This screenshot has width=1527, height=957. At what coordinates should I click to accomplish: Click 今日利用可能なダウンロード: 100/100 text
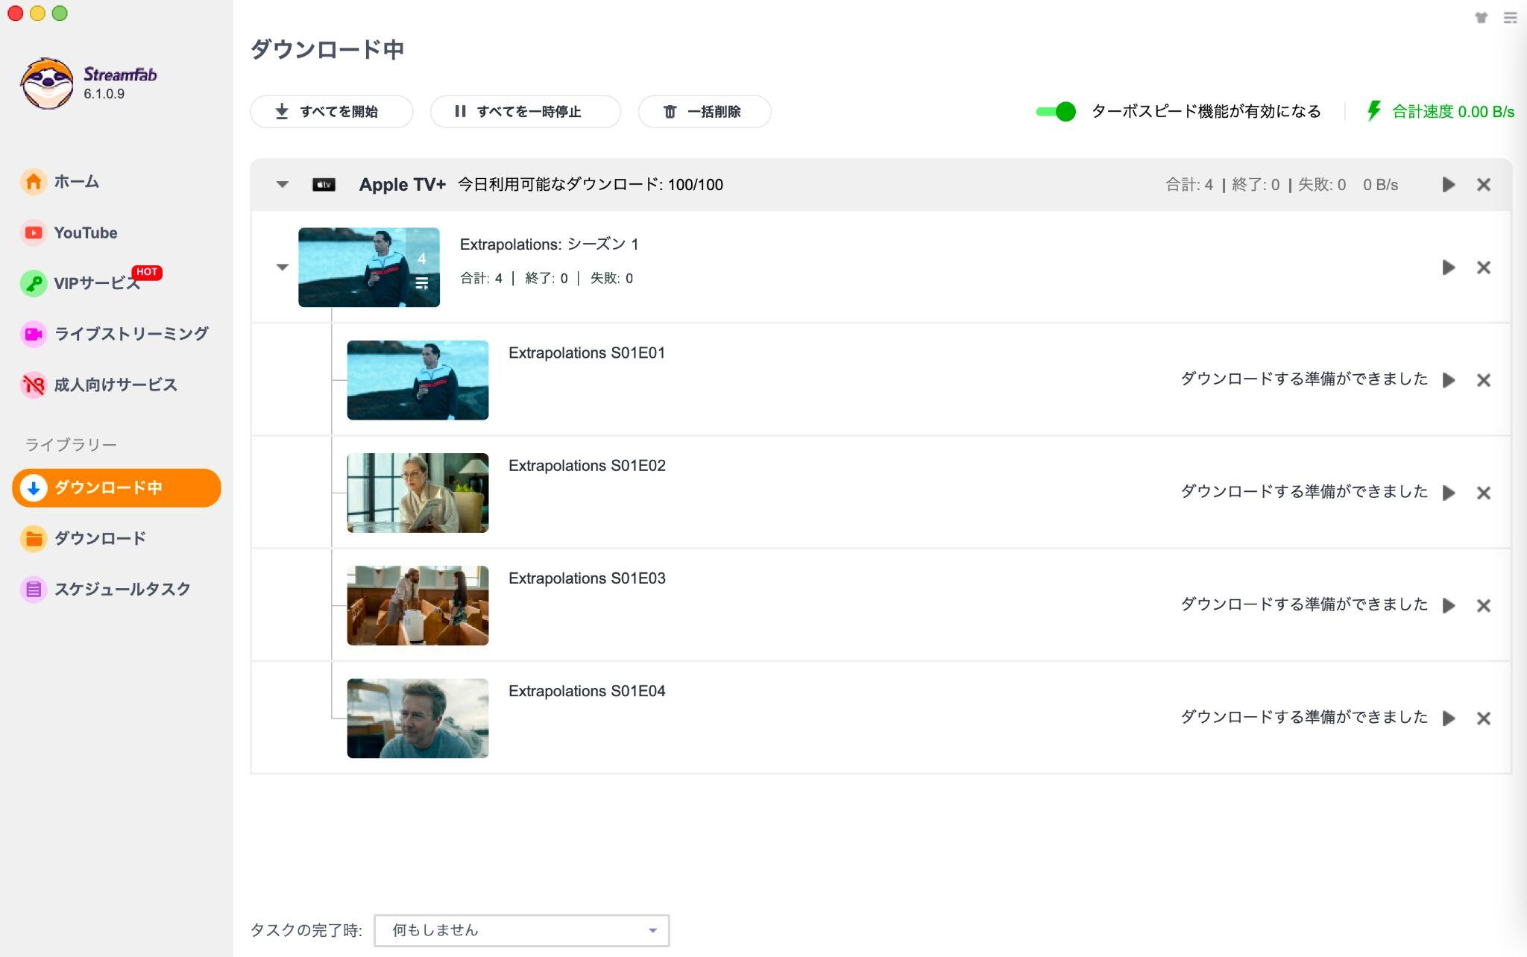590,185
